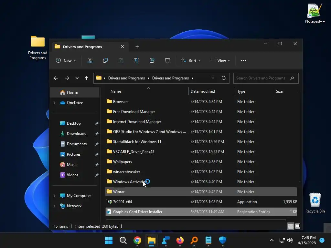This screenshot has width=331, height=248.
Task: Select the Recycle Bin on desktop
Action: [315, 203]
